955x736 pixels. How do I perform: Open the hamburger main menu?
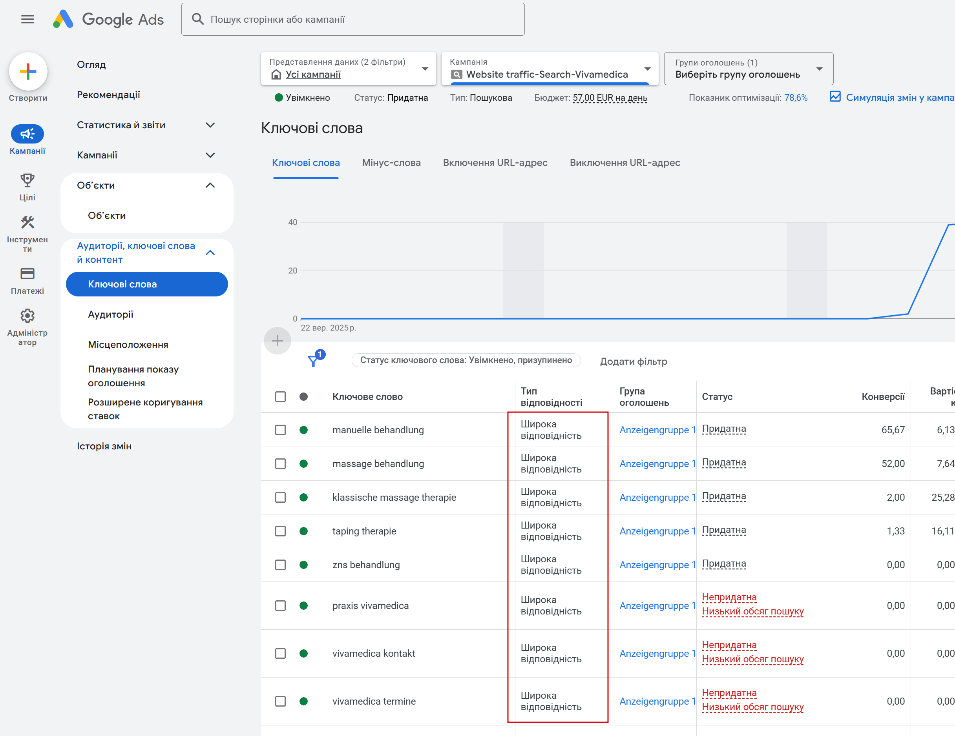point(27,19)
